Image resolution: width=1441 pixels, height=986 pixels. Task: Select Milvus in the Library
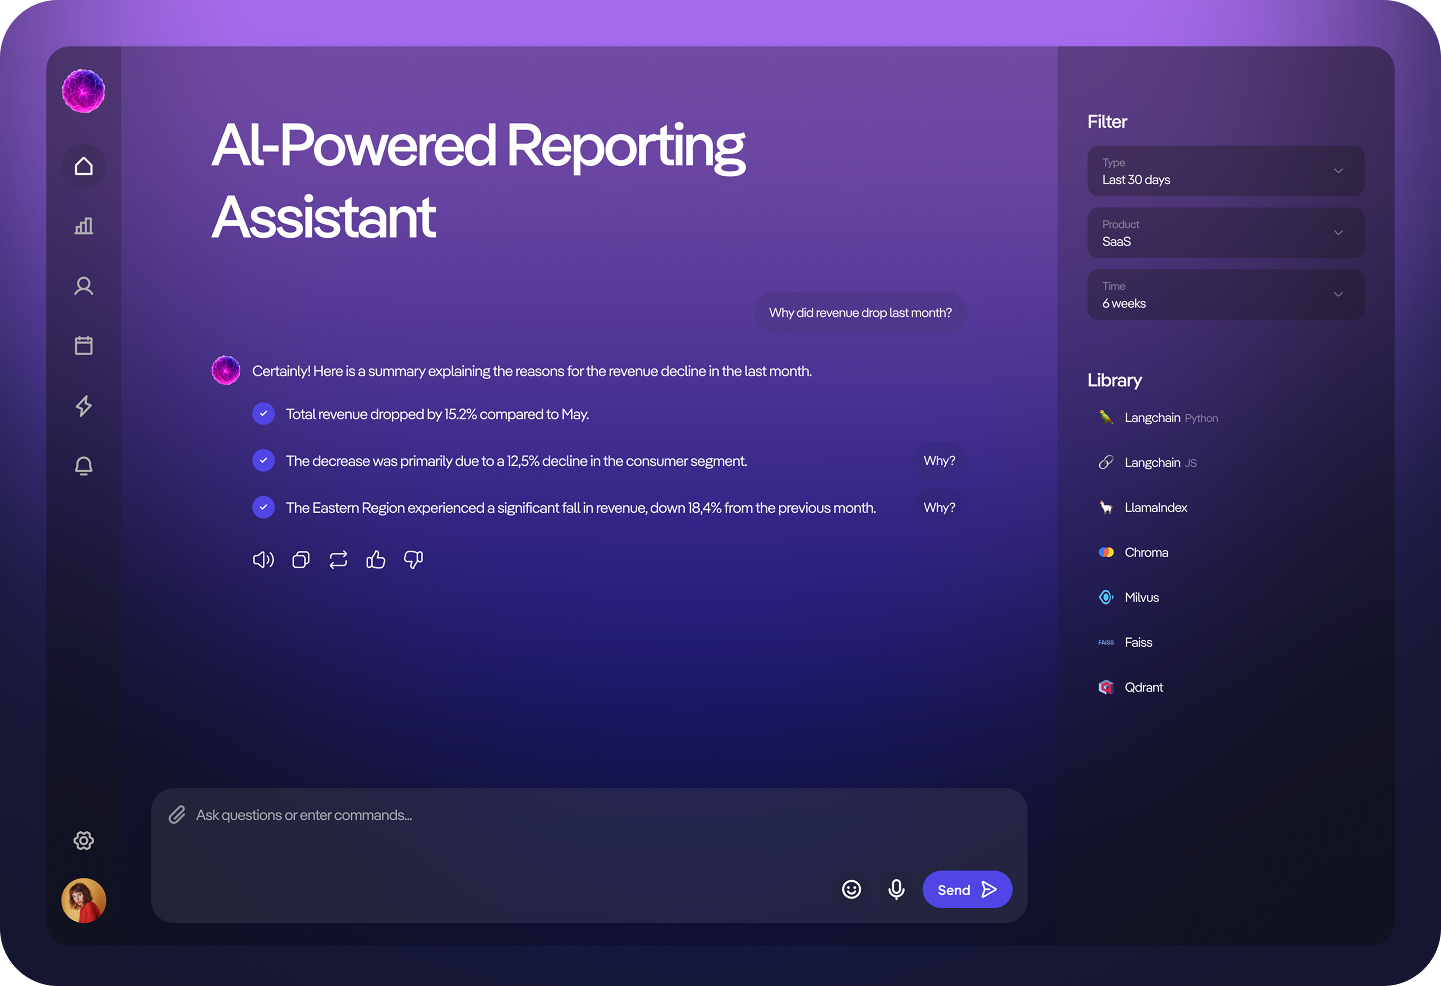pos(1128,597)
